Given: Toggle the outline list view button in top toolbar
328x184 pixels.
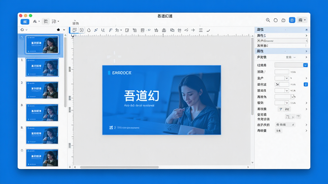Looking at the screenshot, I should click(x=45, y=21).
